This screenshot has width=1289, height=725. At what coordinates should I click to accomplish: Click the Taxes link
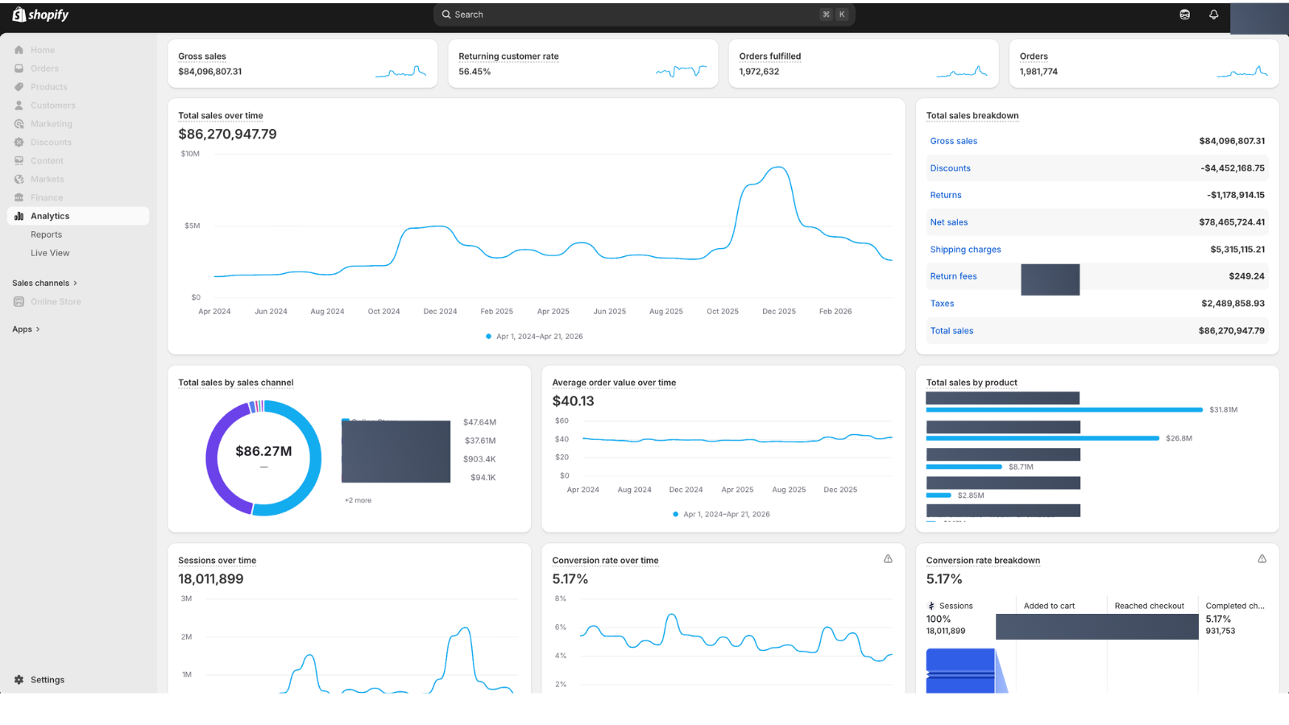[x=943, y=304]
